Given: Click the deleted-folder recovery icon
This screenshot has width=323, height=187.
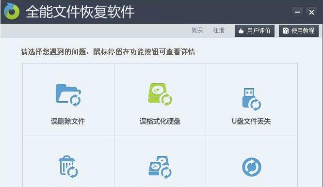Looking at the screenshot, I should [68, 95].
